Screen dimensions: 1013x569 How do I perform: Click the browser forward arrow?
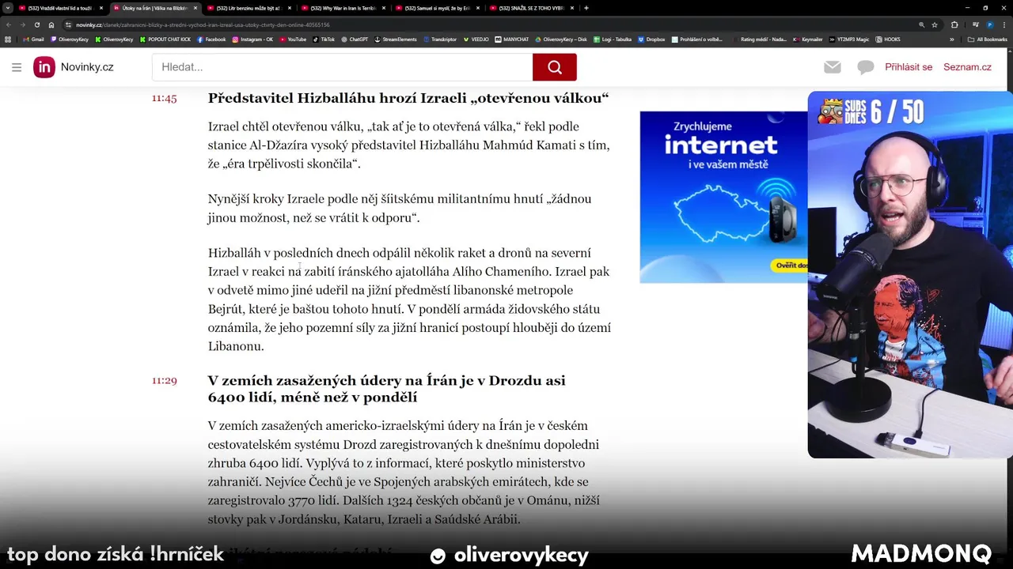coord(22,24)
